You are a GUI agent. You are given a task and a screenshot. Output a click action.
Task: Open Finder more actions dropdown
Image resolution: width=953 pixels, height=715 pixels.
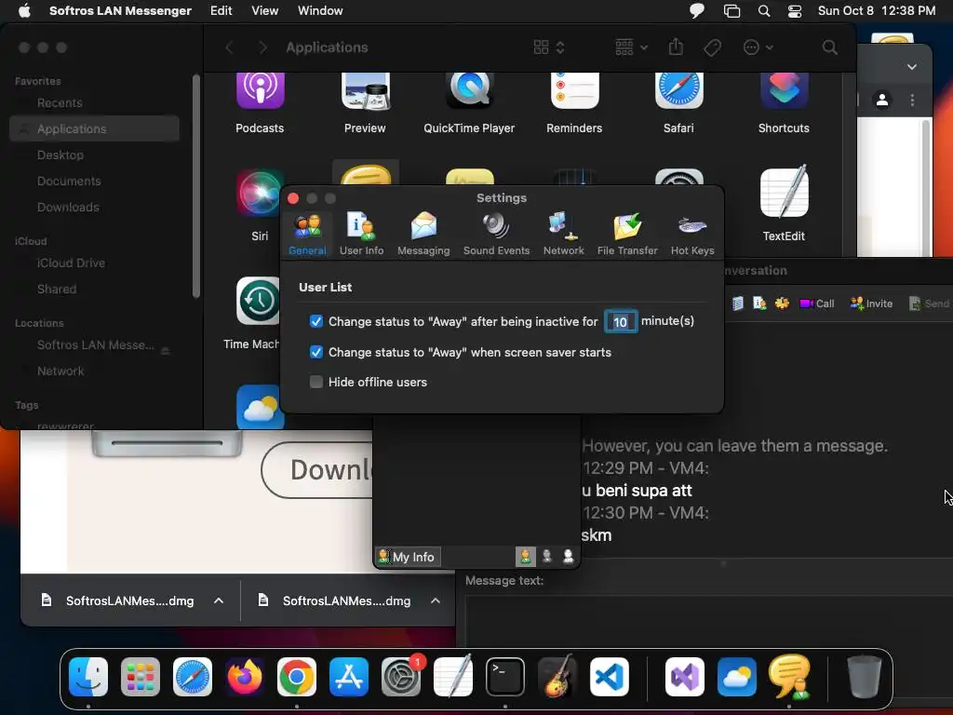tap(758, 47)
